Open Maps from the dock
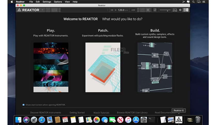Image resolution: width=216 pixels, height=125 pixels. click(89, 120)
